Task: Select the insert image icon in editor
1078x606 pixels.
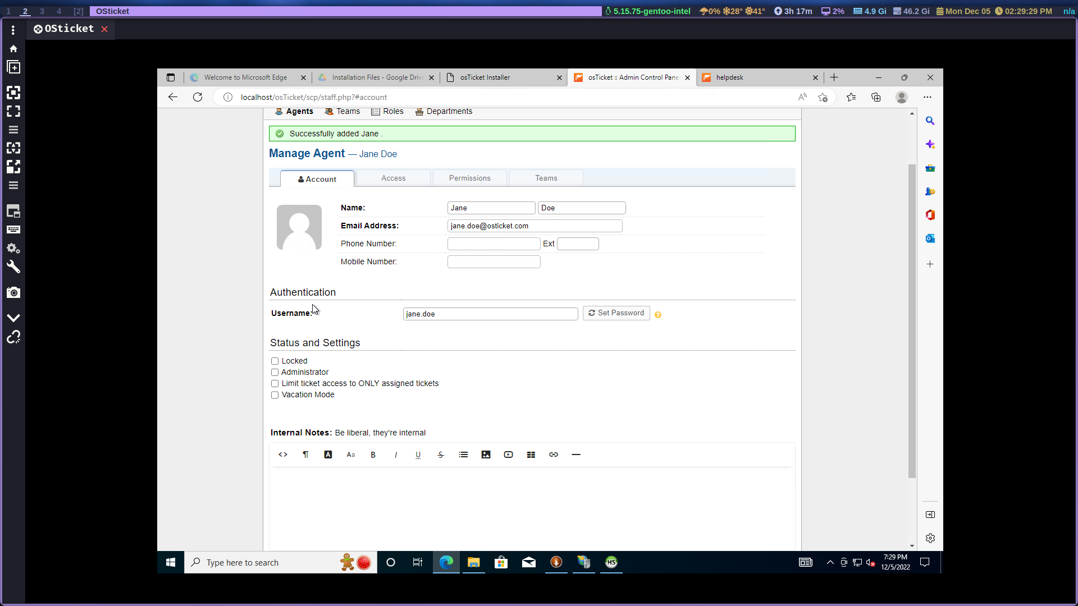Action: (486, 454)
